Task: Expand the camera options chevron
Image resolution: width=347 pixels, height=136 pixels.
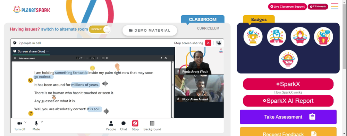Action: pyautogui.click(x=25, y=122)
